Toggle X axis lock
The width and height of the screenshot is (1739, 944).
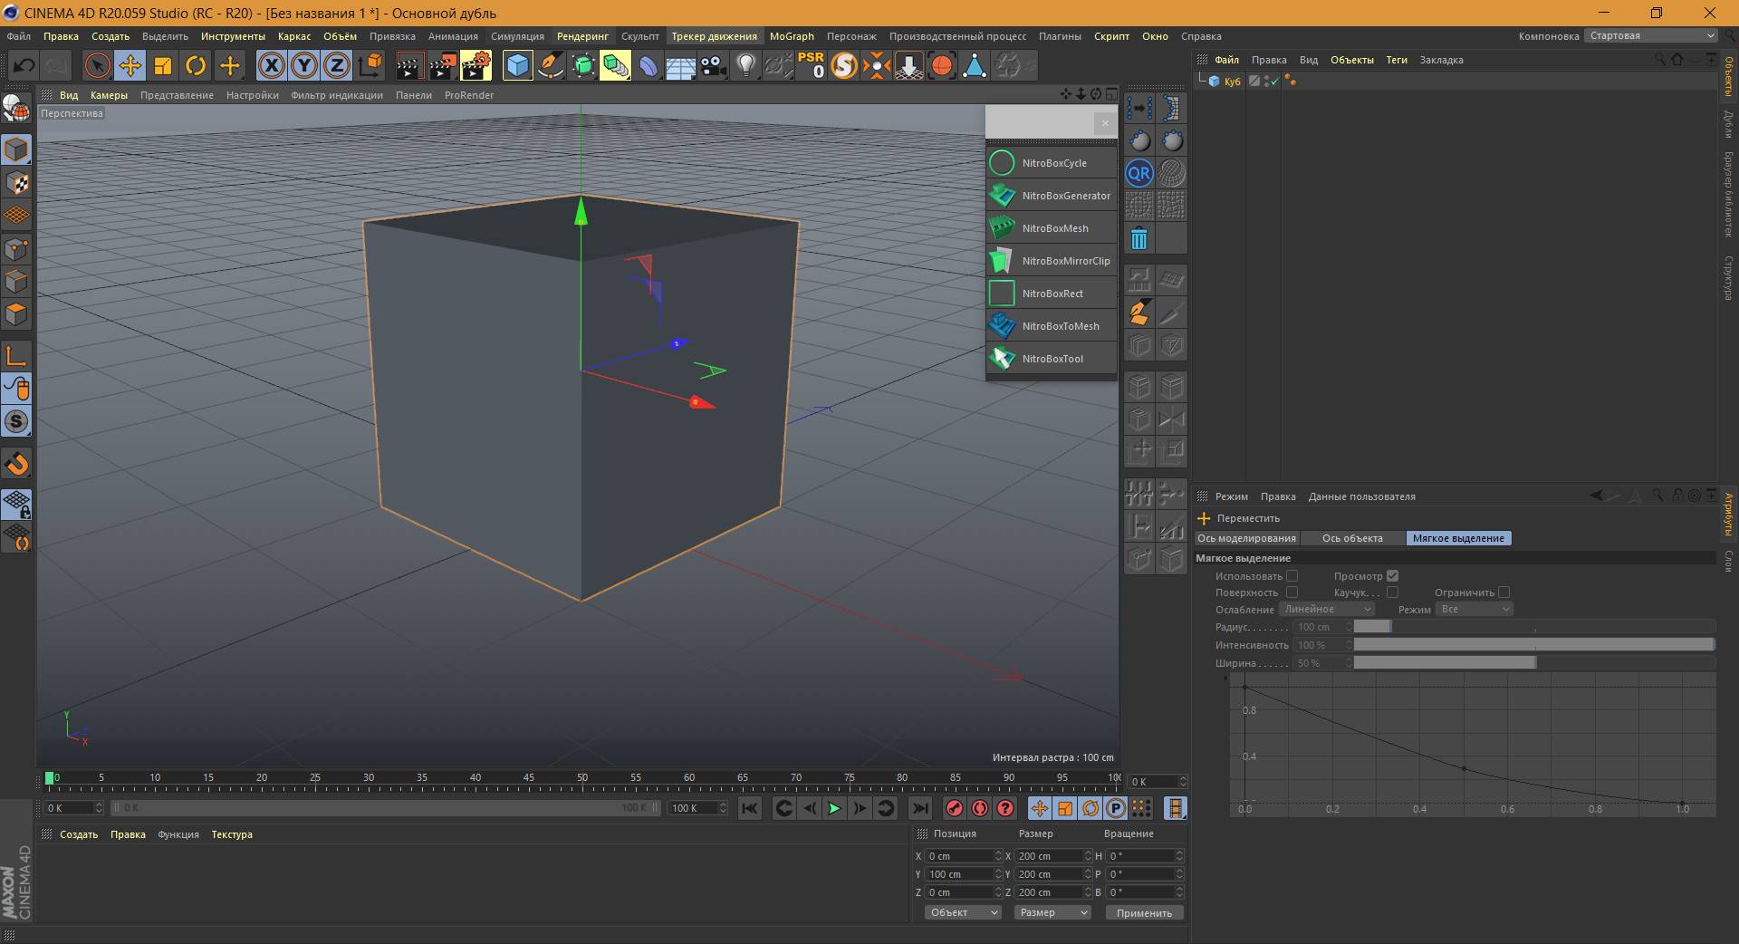[x=271, y=65]
